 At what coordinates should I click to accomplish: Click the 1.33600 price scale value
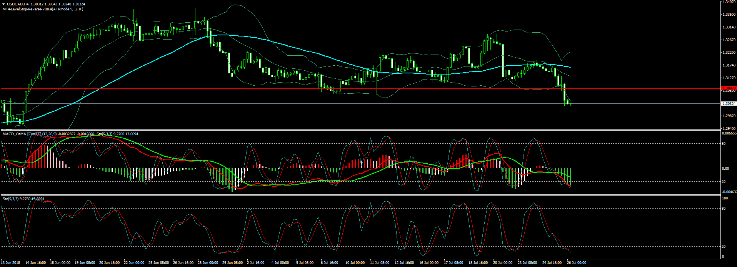[x=729, y=15]
